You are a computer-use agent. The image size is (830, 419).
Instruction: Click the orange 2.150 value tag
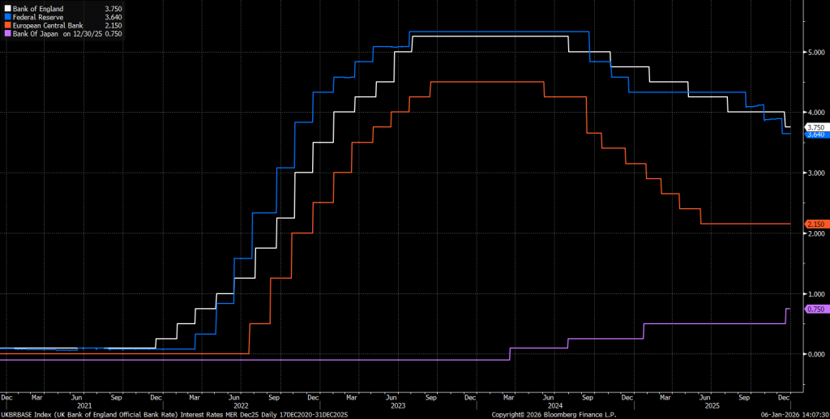coord(815,224)
